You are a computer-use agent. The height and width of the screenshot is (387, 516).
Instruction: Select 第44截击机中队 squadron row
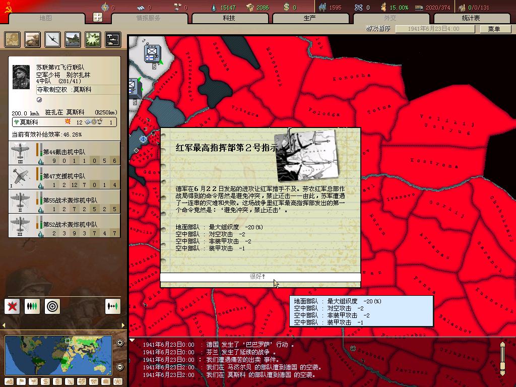[64, 153]
